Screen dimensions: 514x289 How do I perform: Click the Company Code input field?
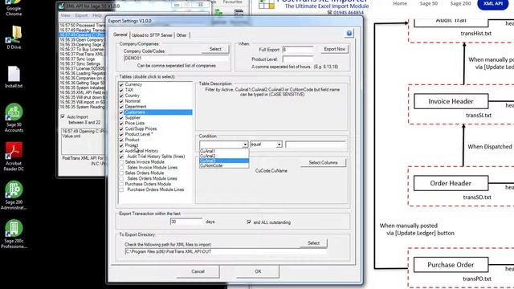[176, 59]
